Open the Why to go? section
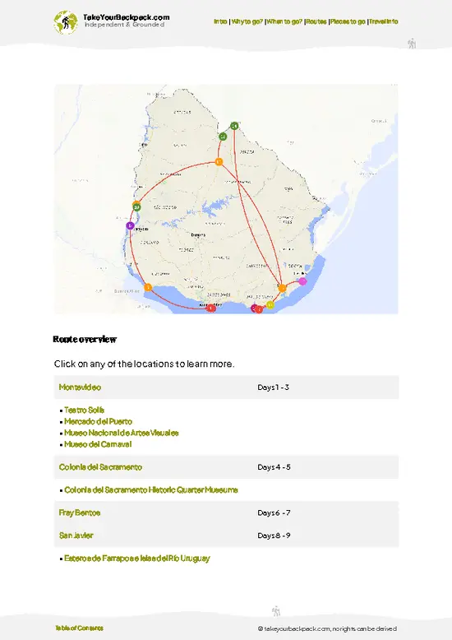The image size is (452, 640). point(247,21)
